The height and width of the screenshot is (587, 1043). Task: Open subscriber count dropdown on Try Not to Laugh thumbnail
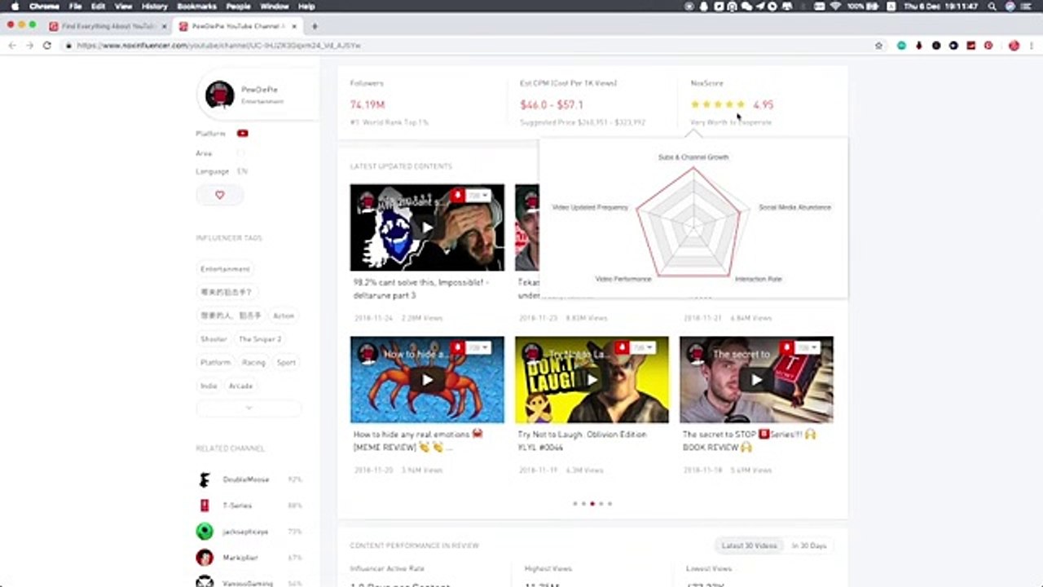(x=644, y=348)
